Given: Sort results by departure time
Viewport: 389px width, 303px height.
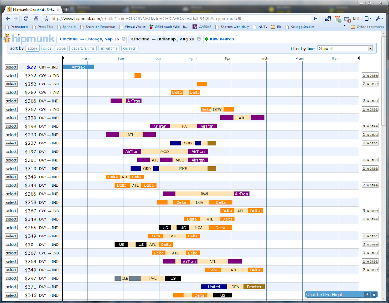Looking at the screenshot, I should [x=83, y=48].
